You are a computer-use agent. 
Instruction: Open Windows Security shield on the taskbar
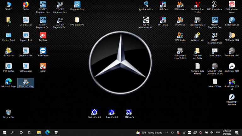(56, 133)
